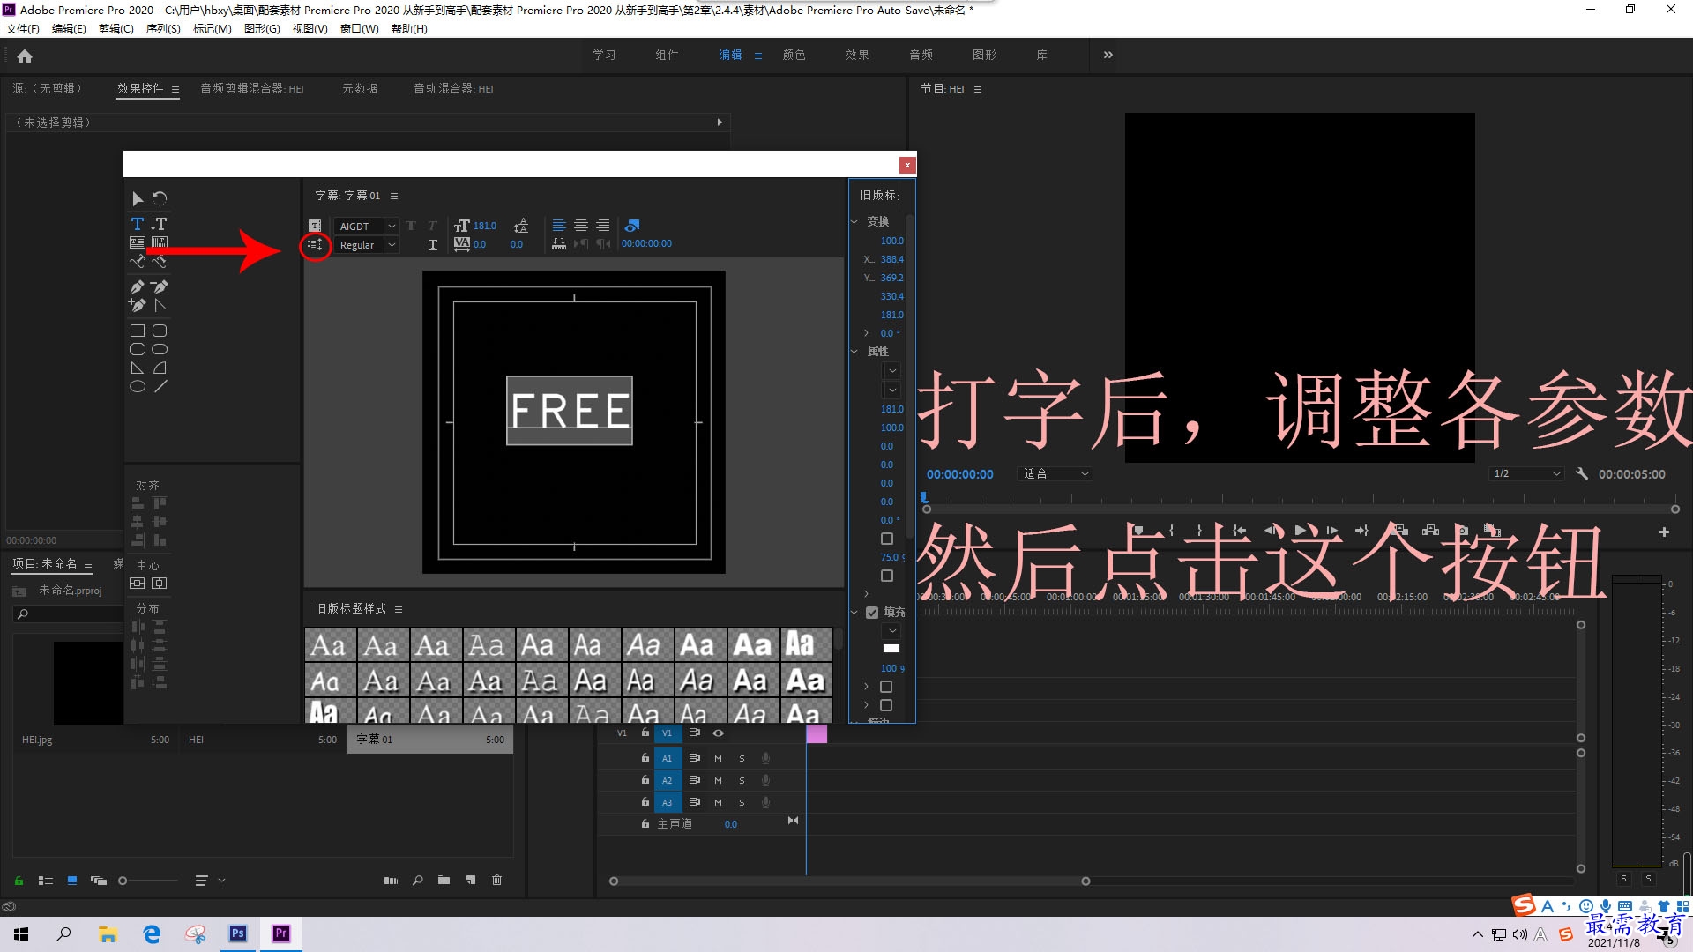The height and width of the screenshot is (952, 1693).
Task: Click the program monitor button editor plus
Action: [x=1664, y=532]
